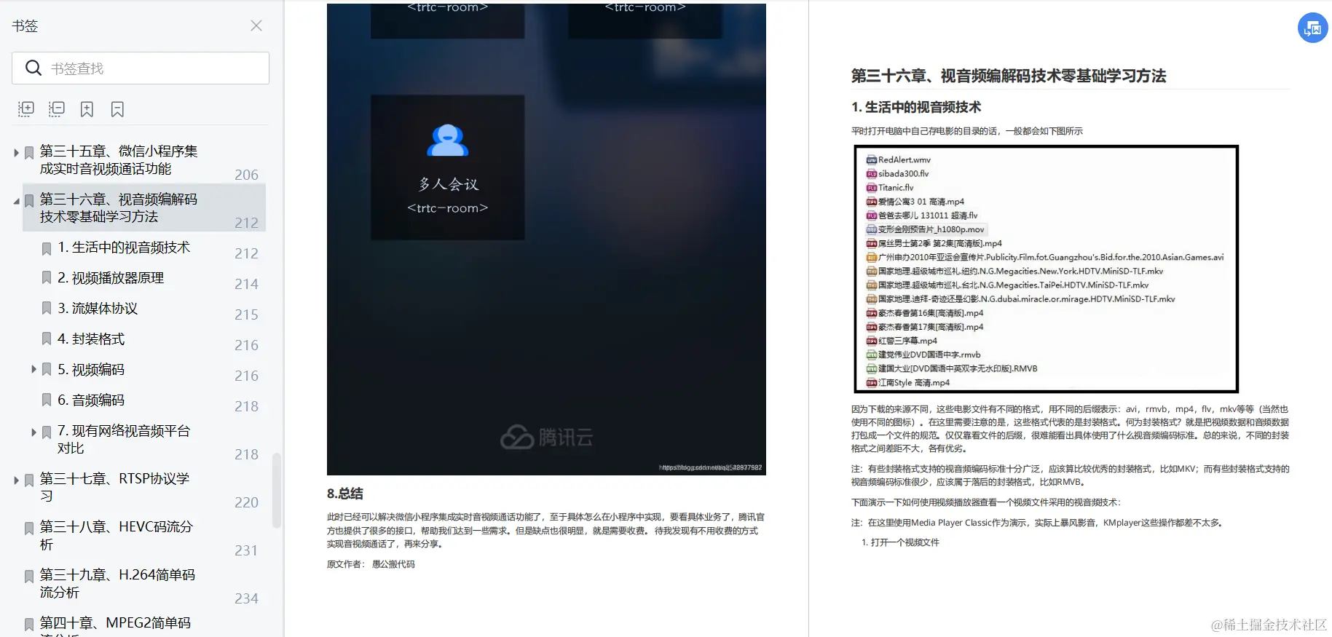
Task: Click heading 1. 生活中的视音频技术 on page
Action: click(916, 108)
